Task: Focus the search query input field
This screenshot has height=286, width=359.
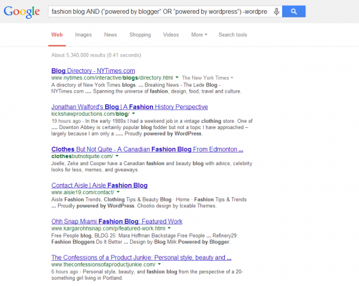Action: (159, 11)
